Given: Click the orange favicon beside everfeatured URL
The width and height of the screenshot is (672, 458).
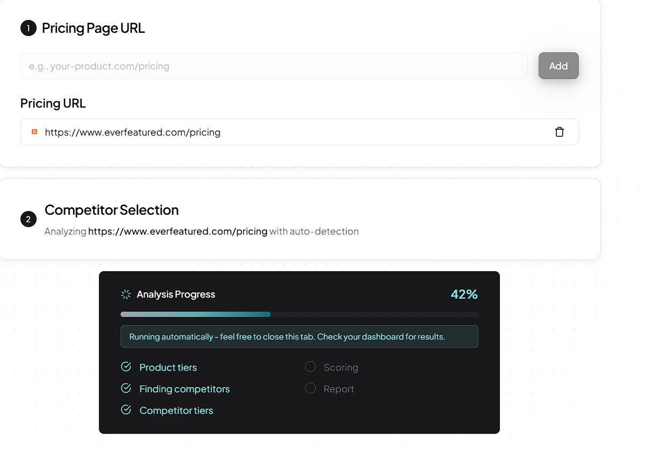Looking at the screenshot, I should coord(34,132).
